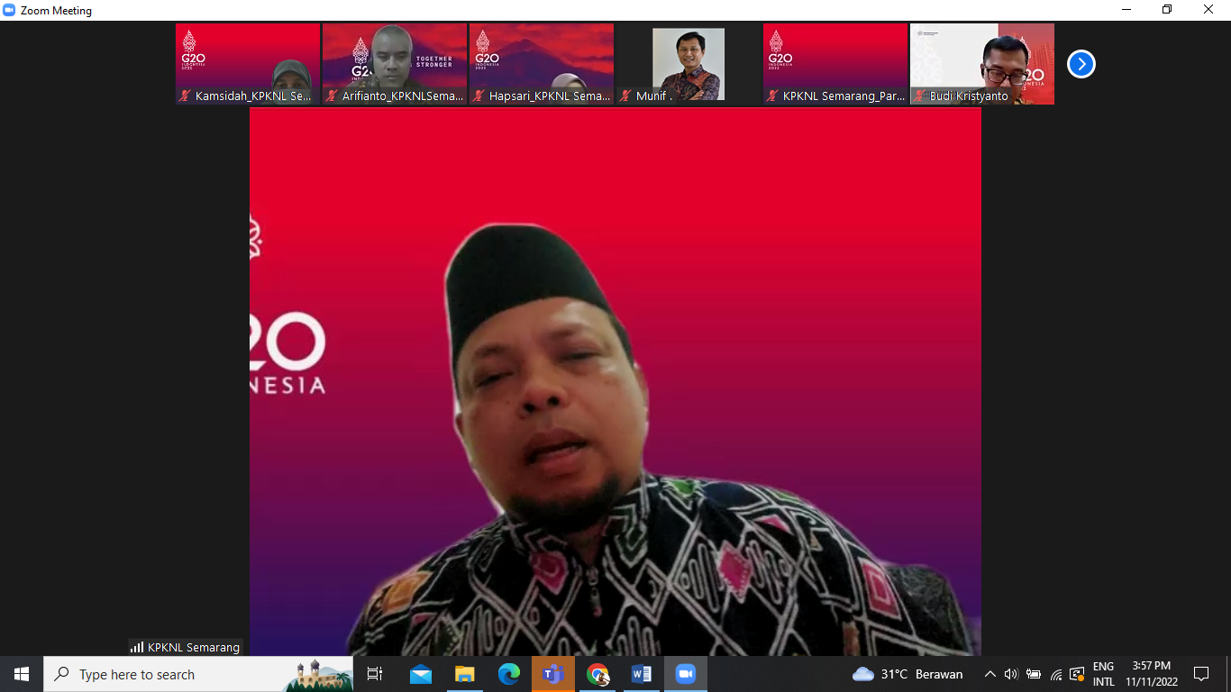Screen dimensions: 1231x692
Task: Open Google Chrome in taskbar
Action: coord(597,674)
